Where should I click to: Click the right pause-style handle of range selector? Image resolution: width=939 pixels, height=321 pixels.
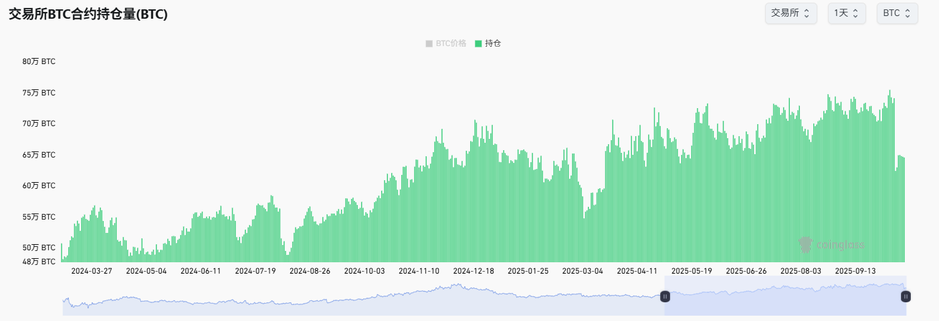tap(906, 296)
